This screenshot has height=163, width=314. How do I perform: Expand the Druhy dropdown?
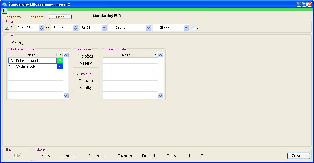(x=148, y=28)
